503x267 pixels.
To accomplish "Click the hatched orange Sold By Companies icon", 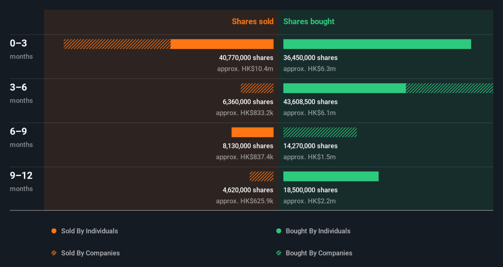I will click(54, 253).
